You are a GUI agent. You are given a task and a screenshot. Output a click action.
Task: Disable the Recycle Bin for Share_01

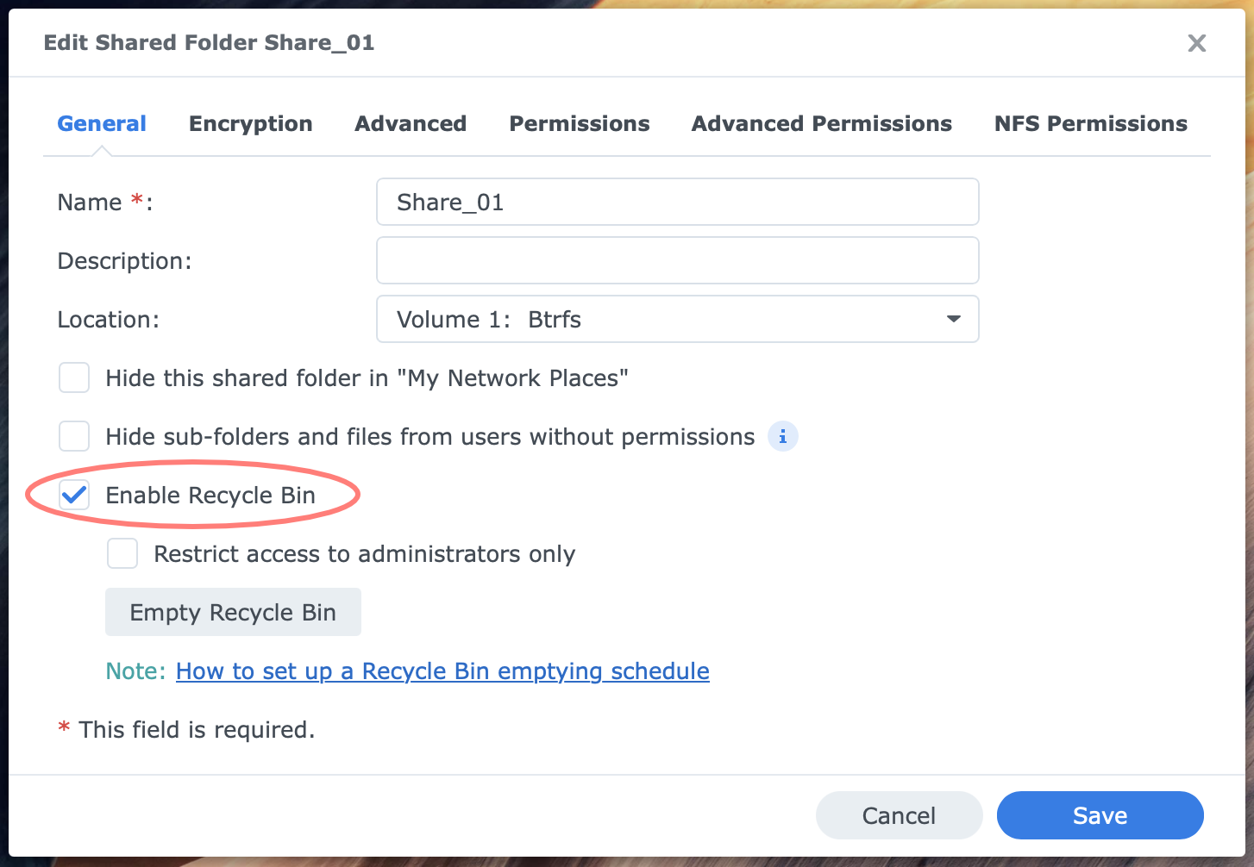coord(74,495)
